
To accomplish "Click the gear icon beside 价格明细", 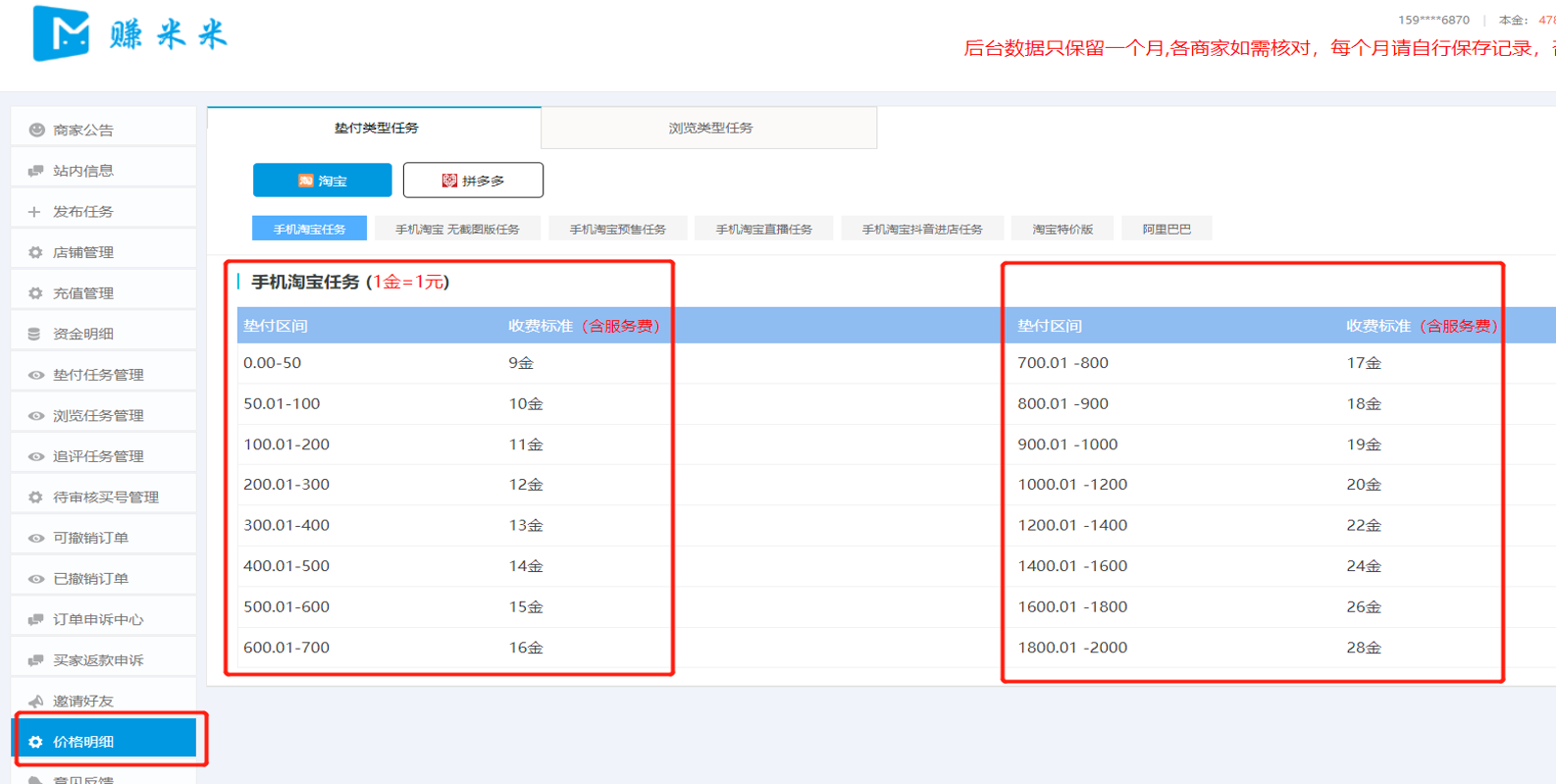I will click(35, 742).
